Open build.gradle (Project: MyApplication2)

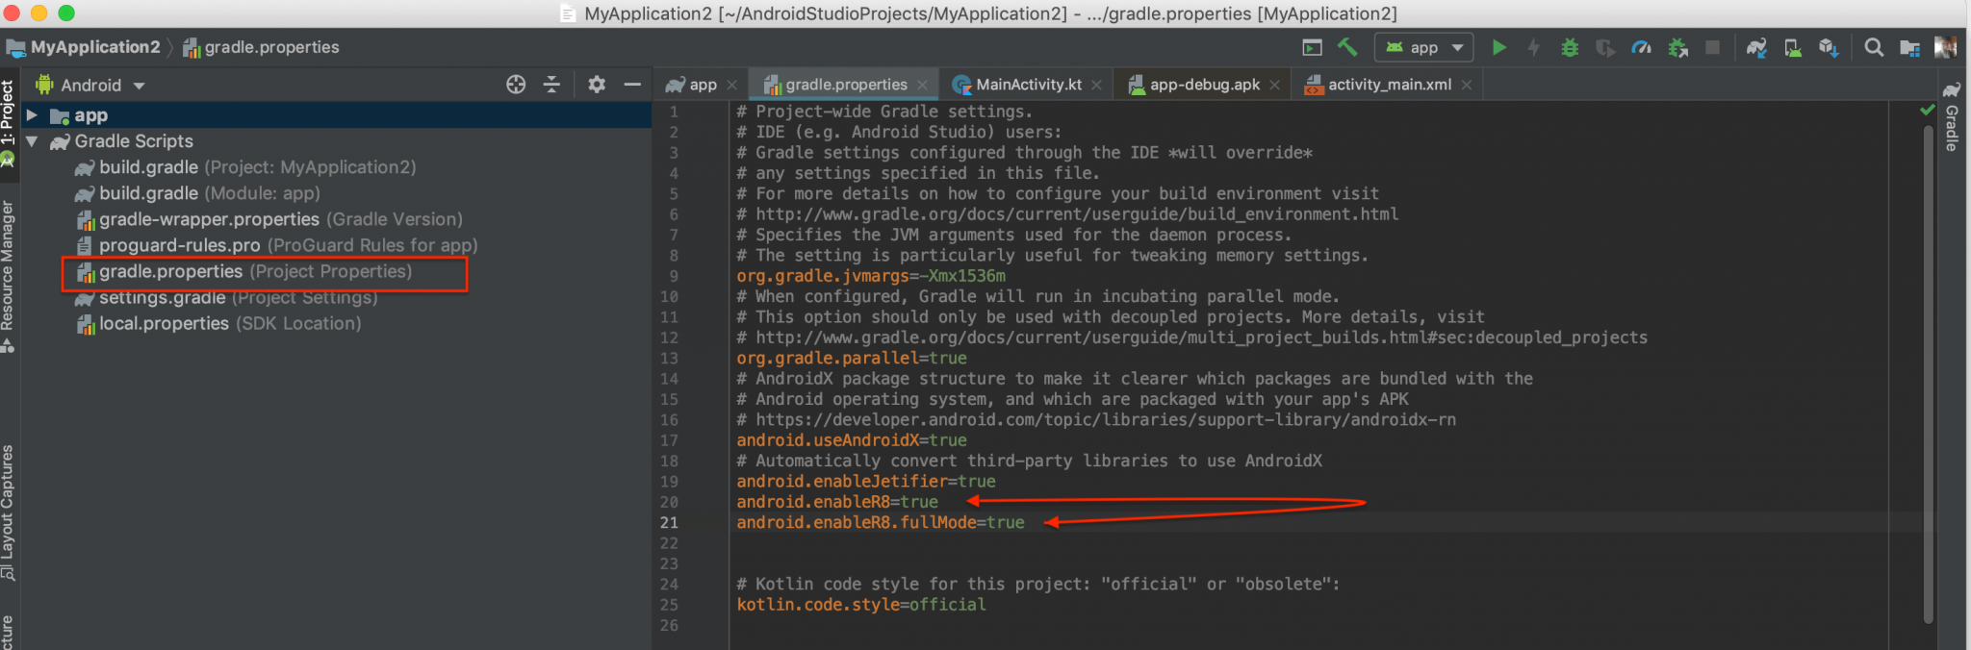245,167
